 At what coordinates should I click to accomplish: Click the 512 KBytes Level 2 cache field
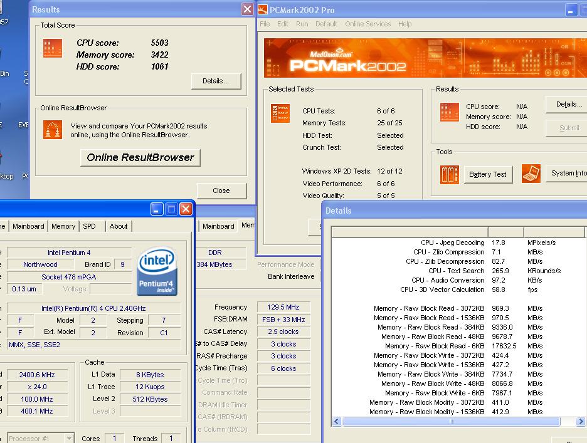(150, 399)
